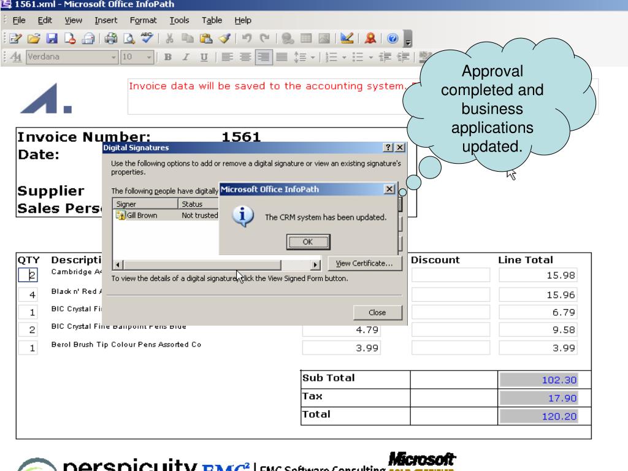Click the Increase Indent icon

tap(403, 57)
